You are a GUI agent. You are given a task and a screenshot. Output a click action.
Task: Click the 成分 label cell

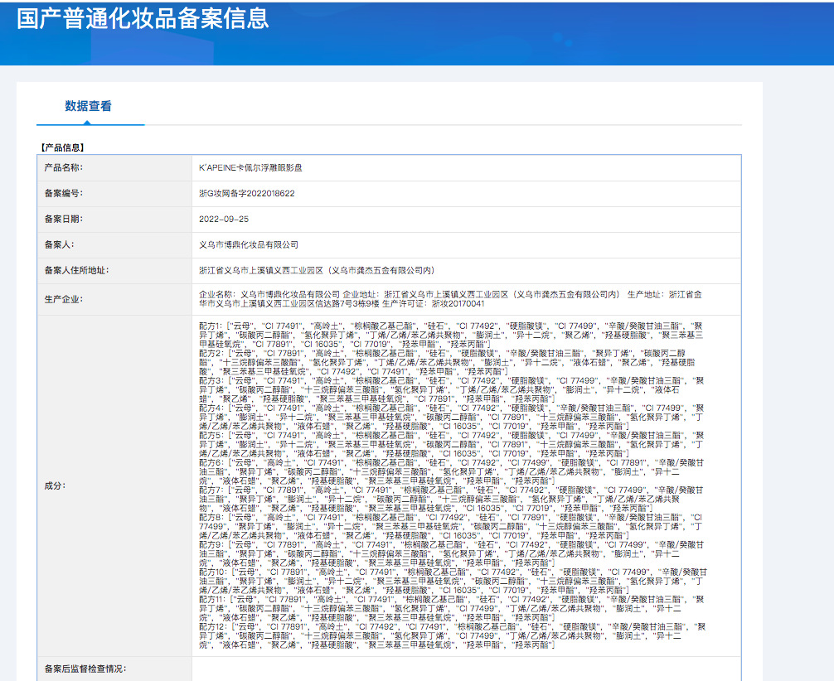(114, 486)
